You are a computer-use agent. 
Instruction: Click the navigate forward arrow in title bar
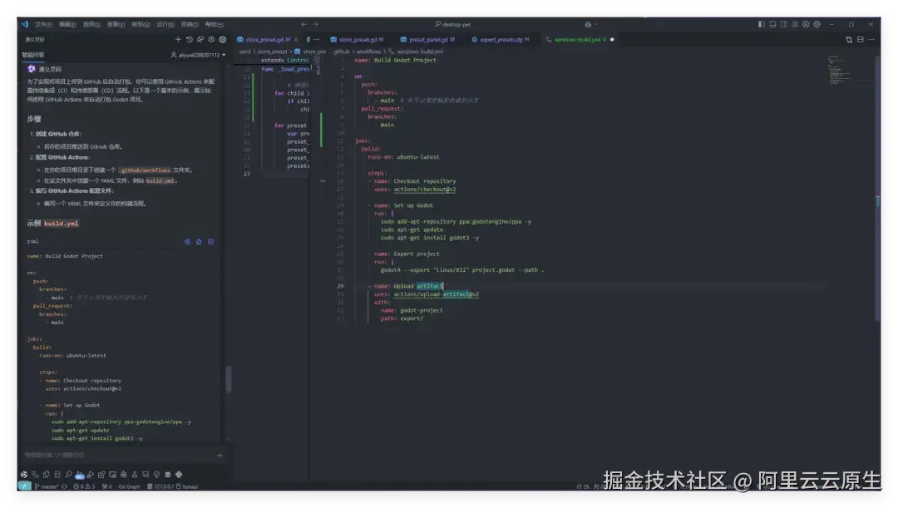tap(315, 25)
